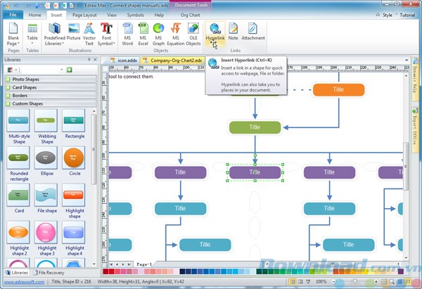Collapse the Custom Shapes library section

[x=49, y=103]
